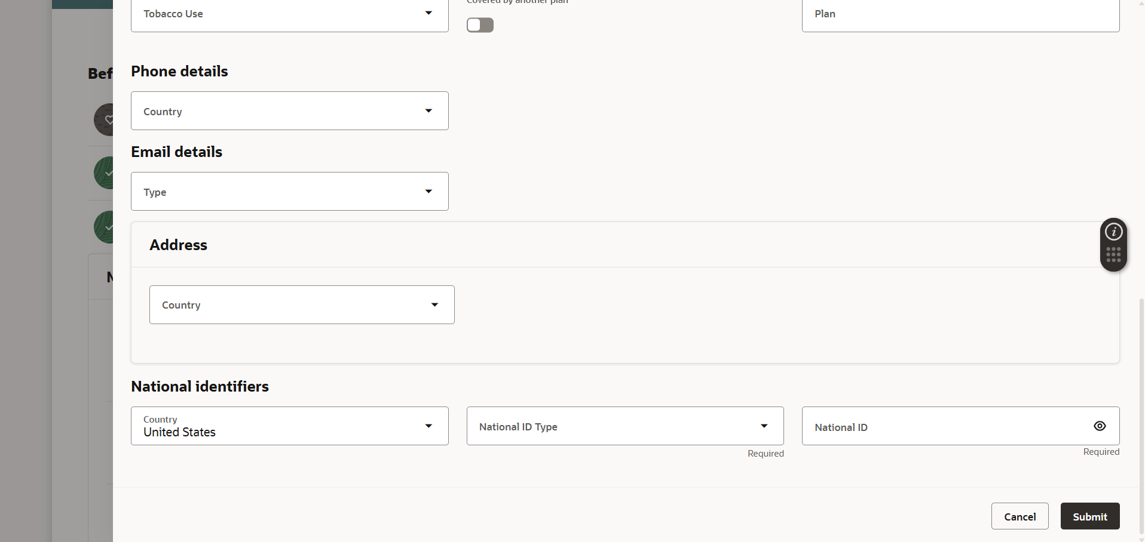Viewport: 1145px width, 542px height.
Task: Open the National identifiers Country dropdown showing United States
Action: point(290,426)
